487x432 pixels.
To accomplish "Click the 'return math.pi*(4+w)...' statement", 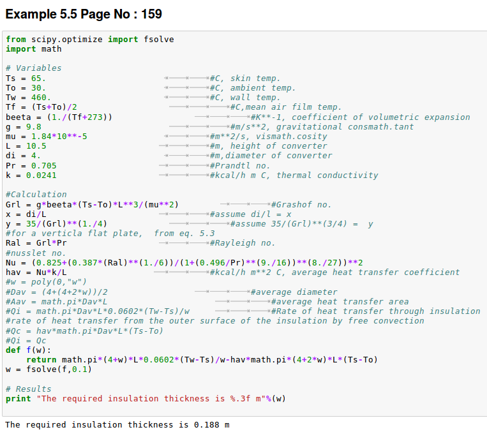I will [x=201, y=360].
